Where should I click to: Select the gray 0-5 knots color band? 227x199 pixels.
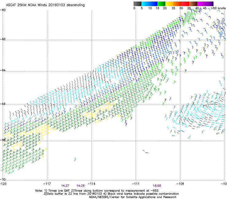(137, 4)
